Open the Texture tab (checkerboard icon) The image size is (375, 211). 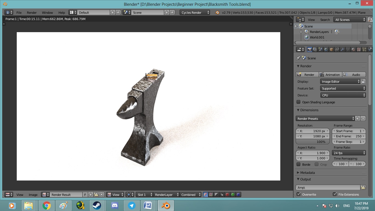359,50
